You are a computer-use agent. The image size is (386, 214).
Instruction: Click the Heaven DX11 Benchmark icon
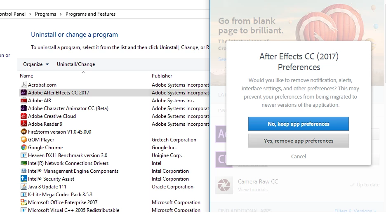coord(24,155)
